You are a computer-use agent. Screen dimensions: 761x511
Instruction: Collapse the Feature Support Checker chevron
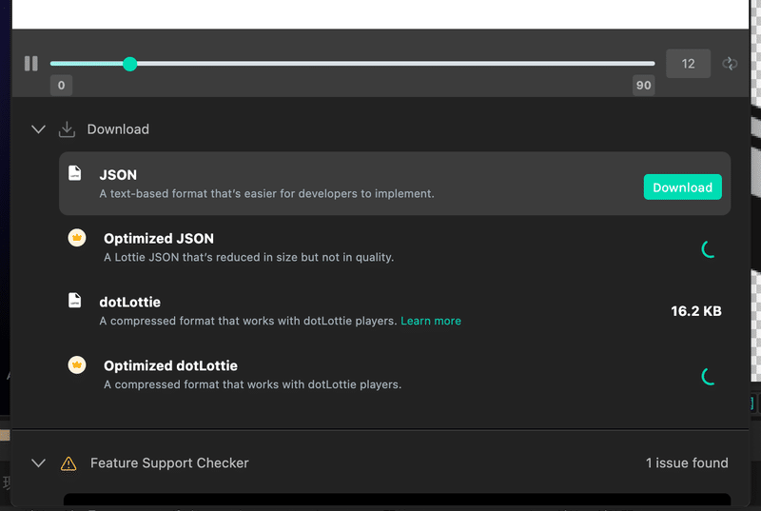(38, 463)
